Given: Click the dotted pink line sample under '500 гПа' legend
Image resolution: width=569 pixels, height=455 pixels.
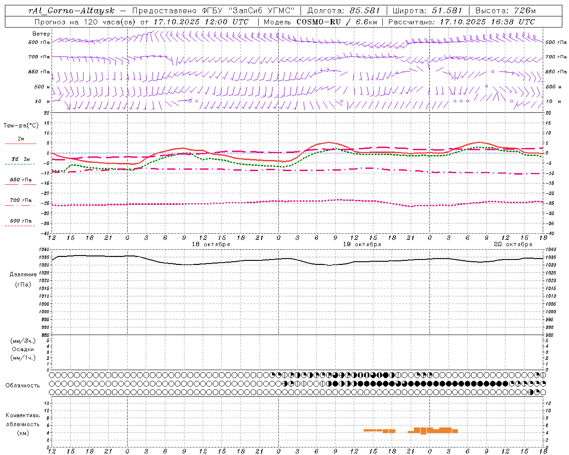Looking at the screenshot, I should coord(20,226).
